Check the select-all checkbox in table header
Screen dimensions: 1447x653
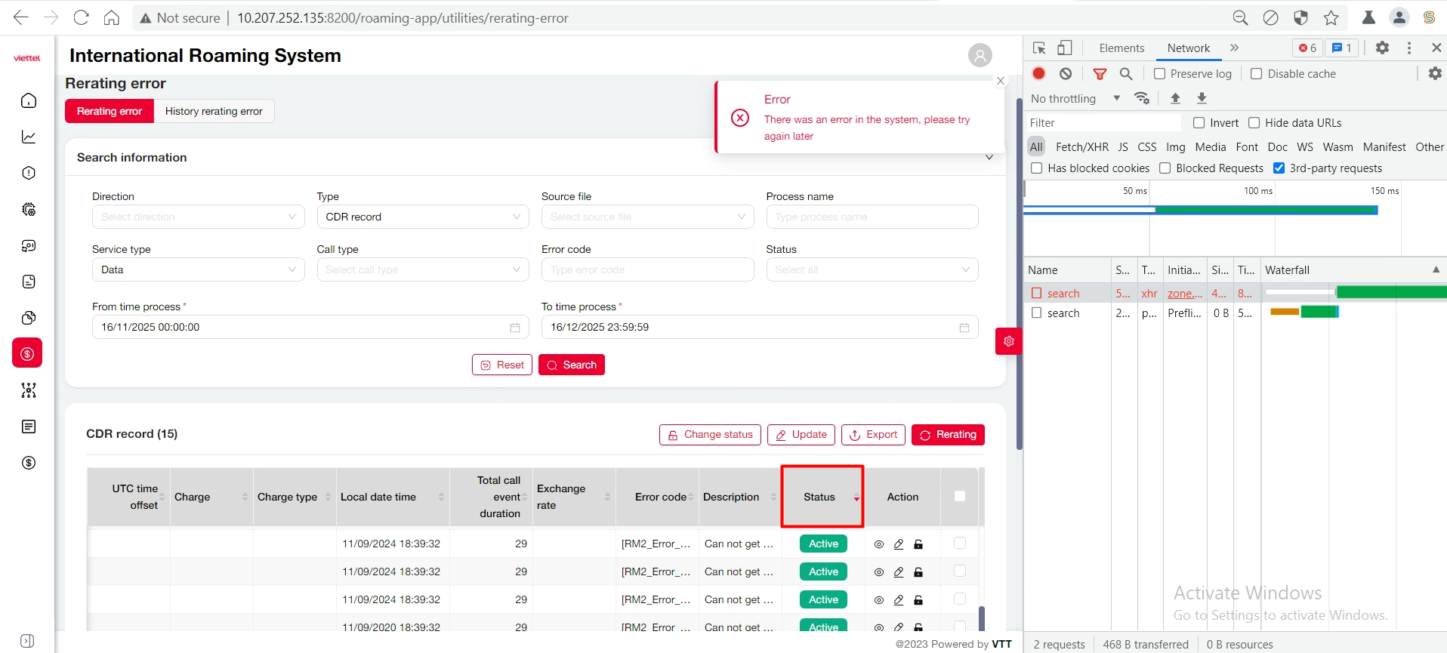960,496
